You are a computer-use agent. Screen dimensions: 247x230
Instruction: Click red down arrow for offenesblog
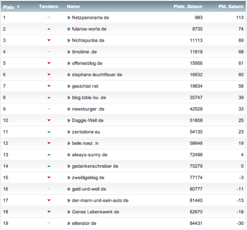pyautogui.click(x=49, y=63)
